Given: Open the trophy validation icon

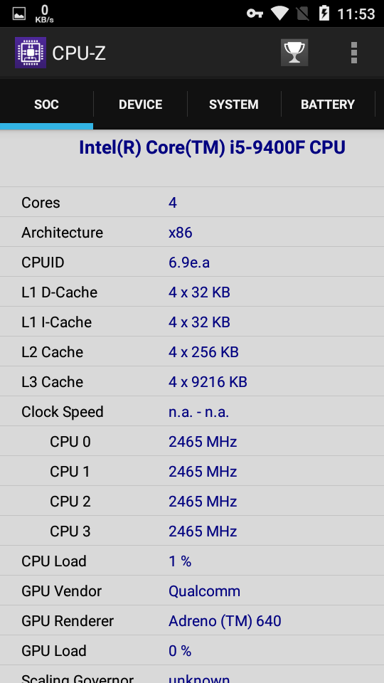Looking at the screenshot, I should coord(294,53).
